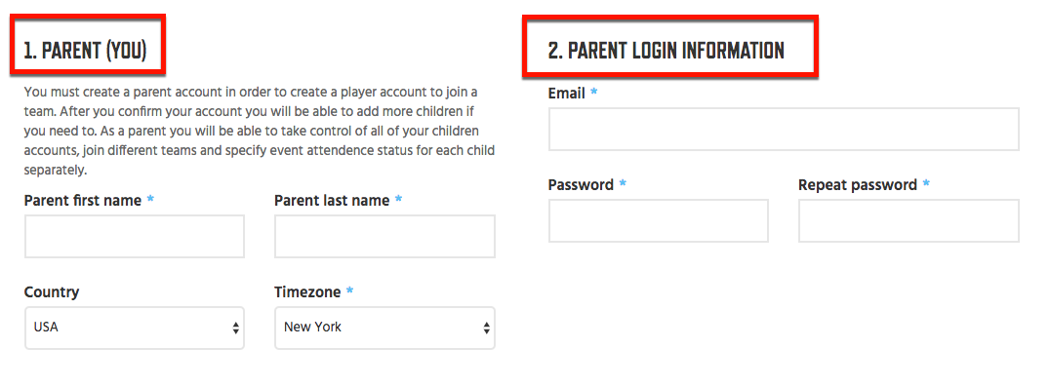Click the blue asterisk beside Email
Image resolution: width=1050 pixels, height=387 pixels.
click(594, 93)
